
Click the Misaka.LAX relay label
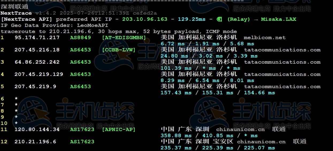point(279,19)
